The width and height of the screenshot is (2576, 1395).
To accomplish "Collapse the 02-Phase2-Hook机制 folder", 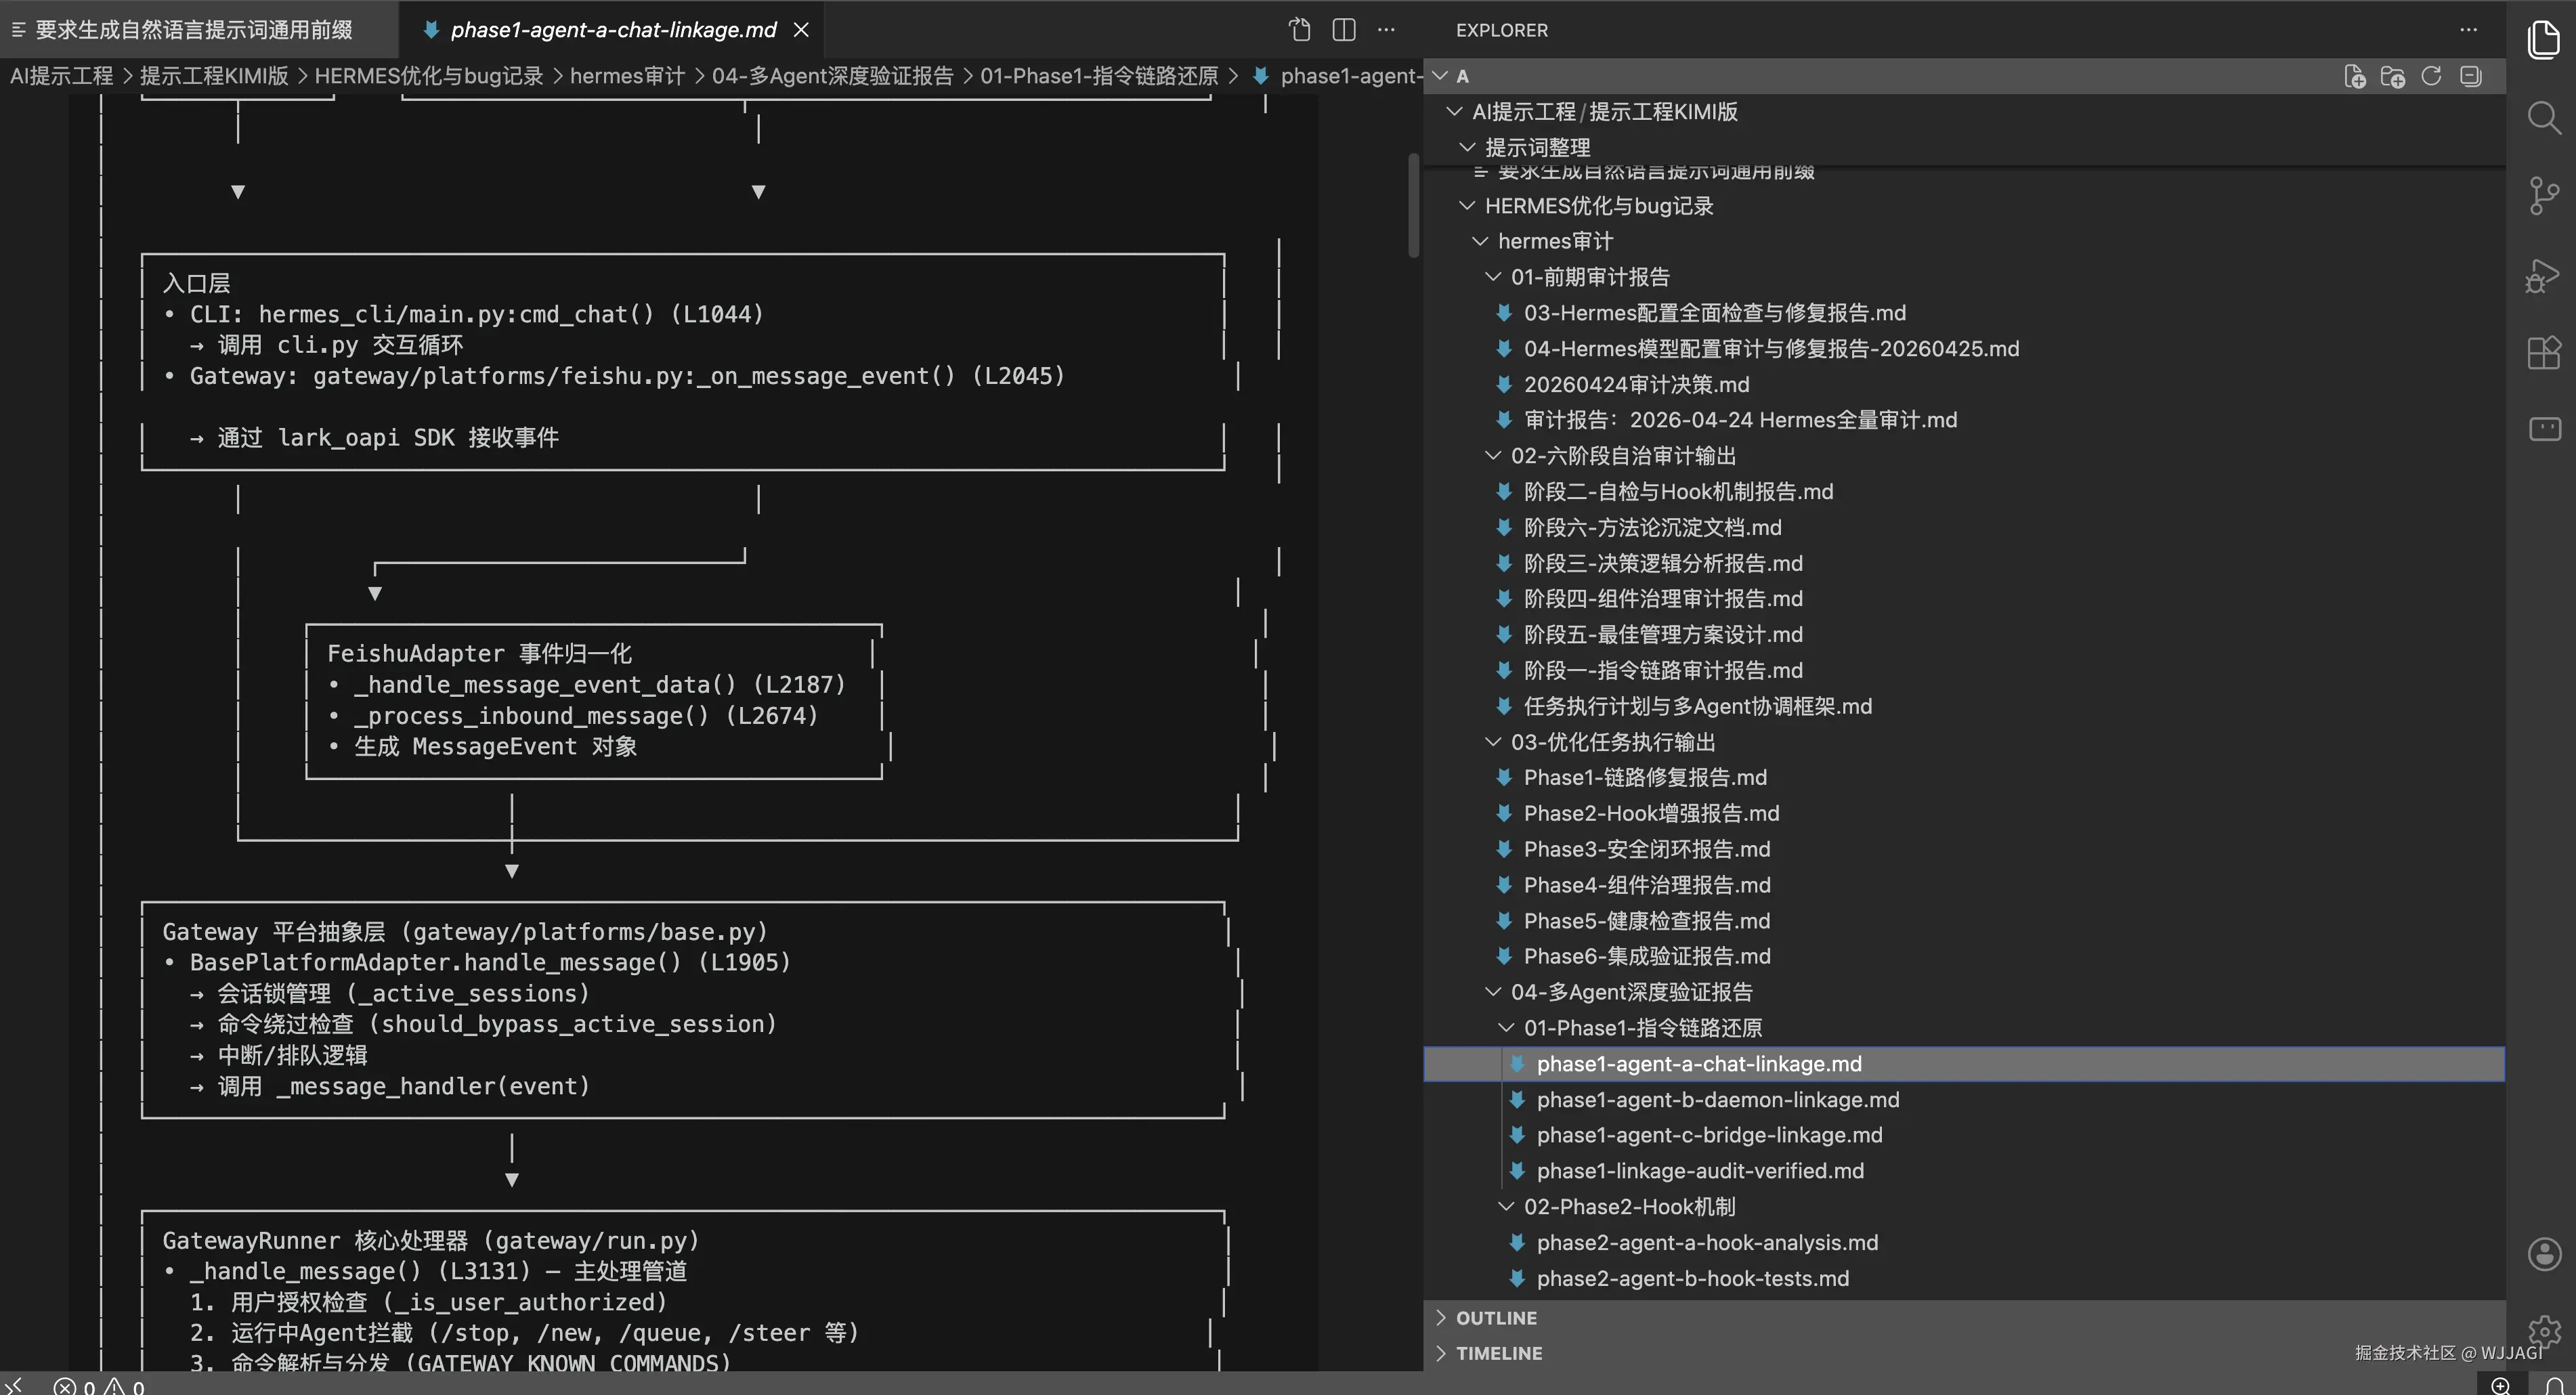I will [x=1628, y=1207].
